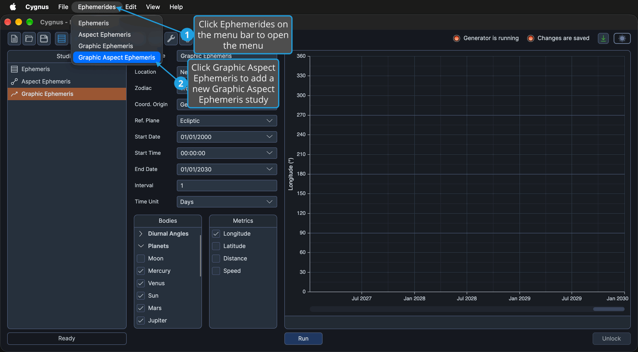Open the View menu in the menu bar

click(153, 7)
